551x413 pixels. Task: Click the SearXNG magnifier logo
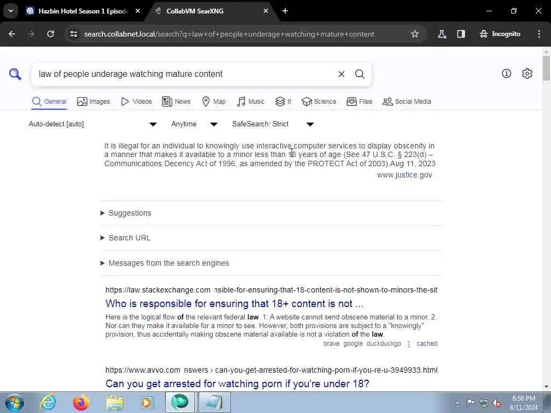pos(15,74)
